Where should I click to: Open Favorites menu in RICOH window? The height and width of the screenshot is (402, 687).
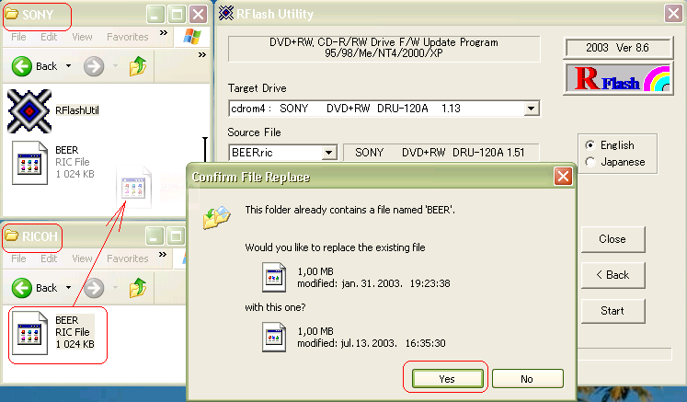128,258
